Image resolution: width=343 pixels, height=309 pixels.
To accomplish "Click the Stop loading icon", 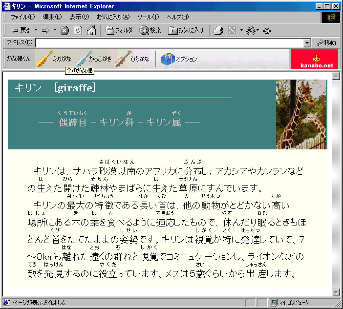I will [x=64, y=31].
